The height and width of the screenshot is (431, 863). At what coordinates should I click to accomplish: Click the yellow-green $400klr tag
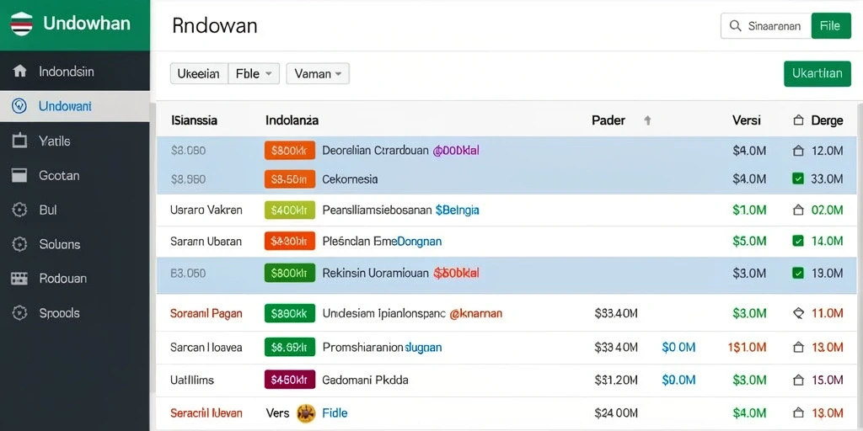(x=290, y=210)
